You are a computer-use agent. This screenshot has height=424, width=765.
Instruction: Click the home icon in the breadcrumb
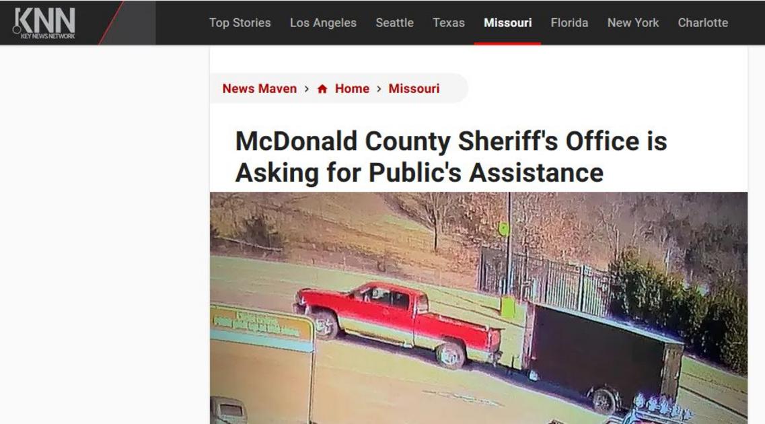[322, 89]
